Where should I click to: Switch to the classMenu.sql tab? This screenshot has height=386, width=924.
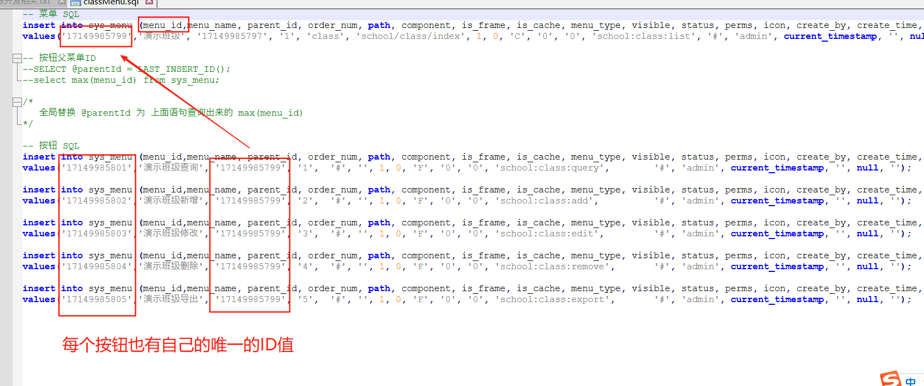(x=112, y=3)
